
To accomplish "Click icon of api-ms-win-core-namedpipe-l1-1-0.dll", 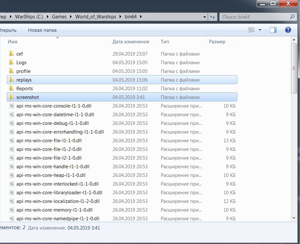I will click(x=12, y=218).
